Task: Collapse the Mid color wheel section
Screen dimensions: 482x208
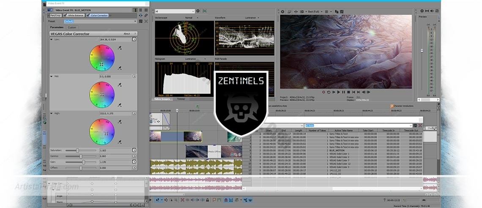Action: pyautogui.click(x=51, y=76)
